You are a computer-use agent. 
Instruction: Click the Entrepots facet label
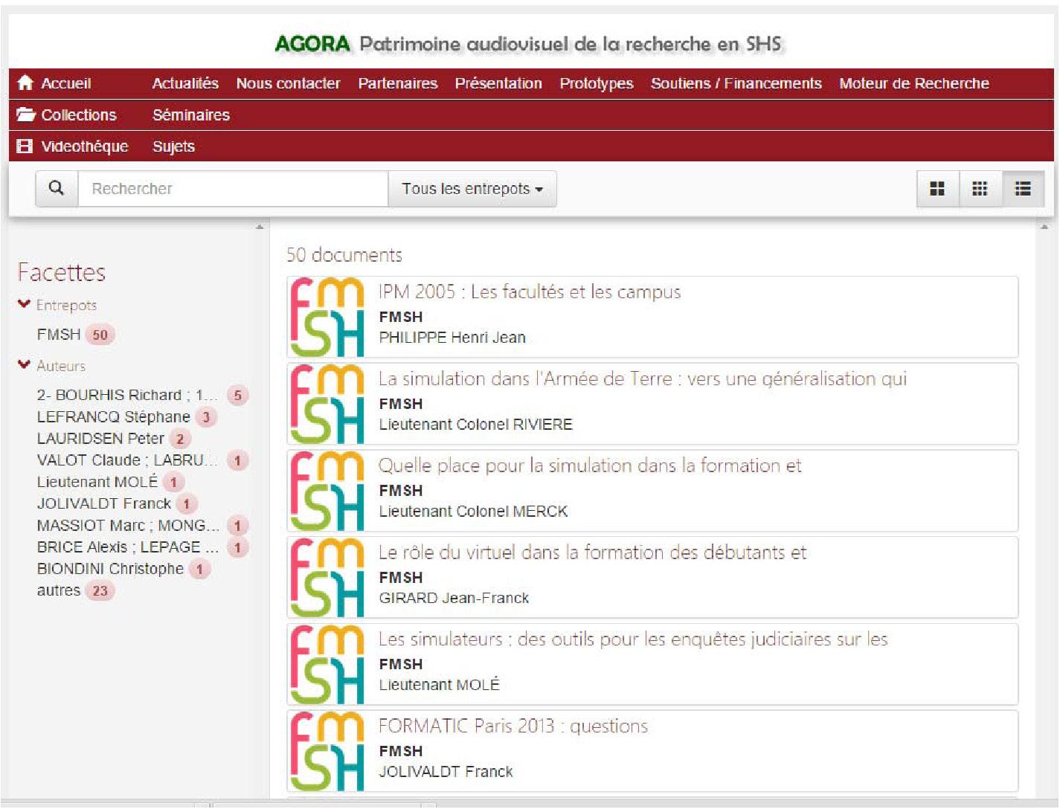(x=66, y=306)
